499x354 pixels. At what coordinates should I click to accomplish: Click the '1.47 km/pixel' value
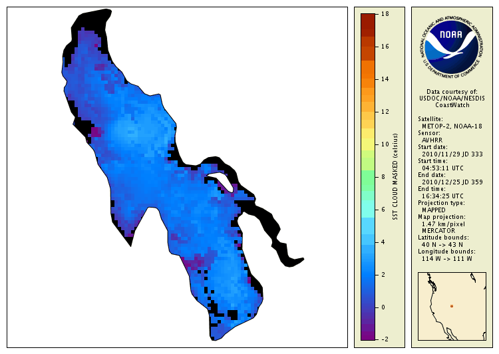tap(443, 224)
